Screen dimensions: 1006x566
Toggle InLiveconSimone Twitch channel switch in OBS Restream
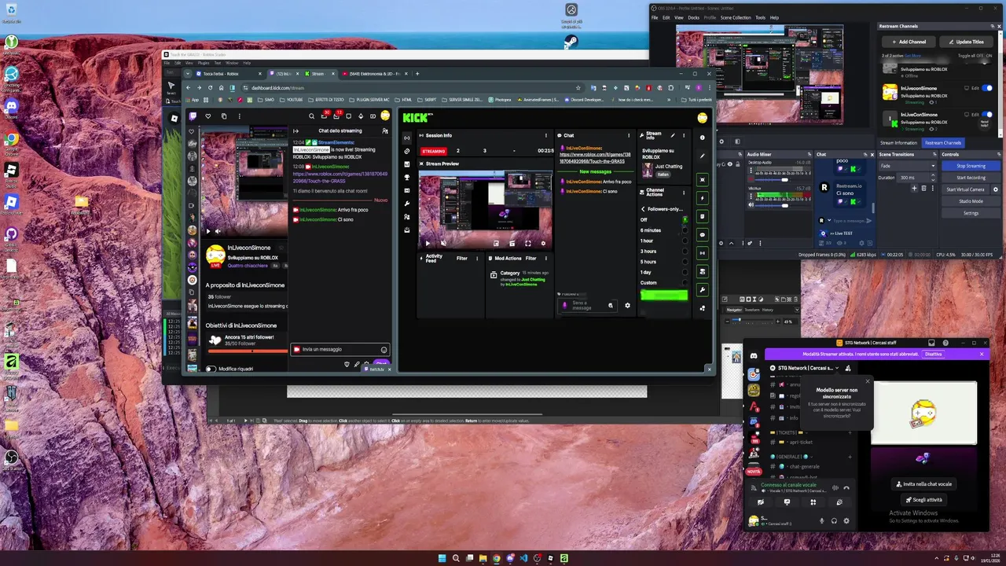point(987,88)
